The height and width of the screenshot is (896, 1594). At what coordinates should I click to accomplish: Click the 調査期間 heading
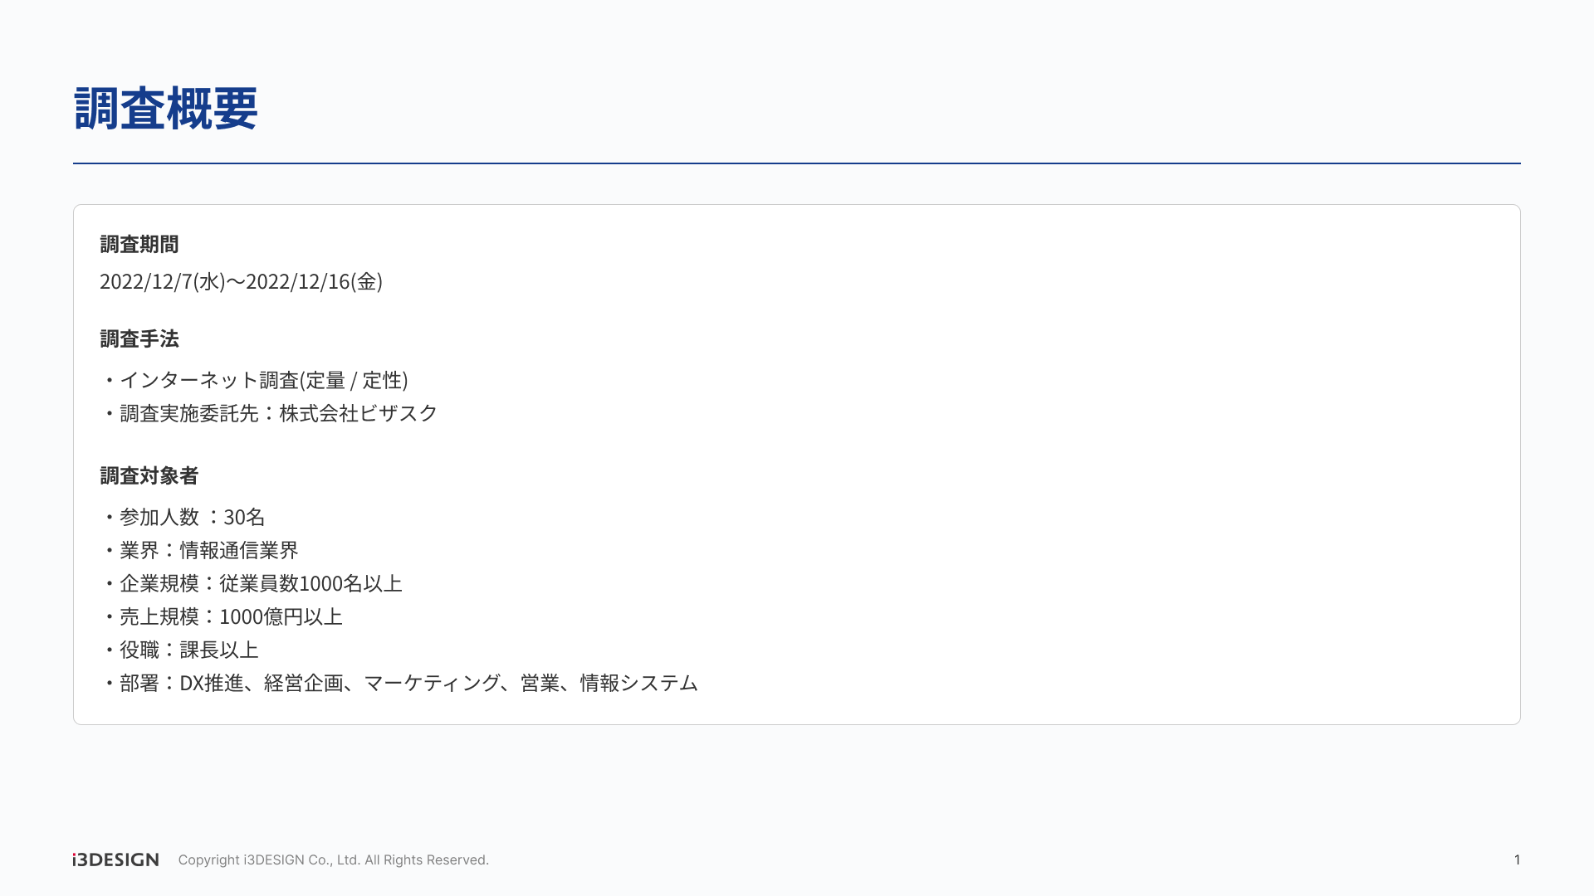(x=139, y=245)
